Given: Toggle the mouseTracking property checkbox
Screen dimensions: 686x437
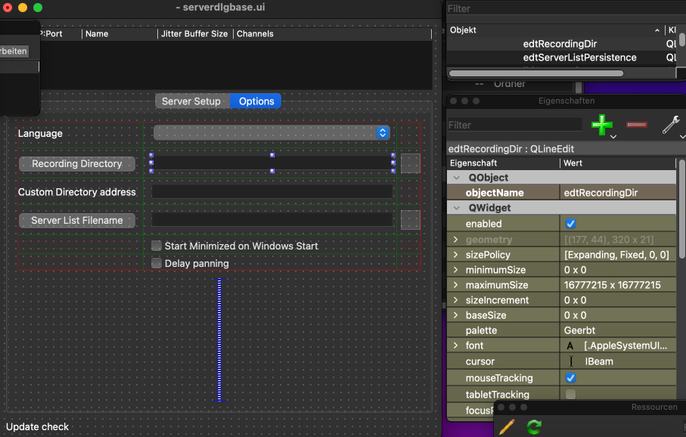Looking at the screenshot, I should (x=570, y=378).
